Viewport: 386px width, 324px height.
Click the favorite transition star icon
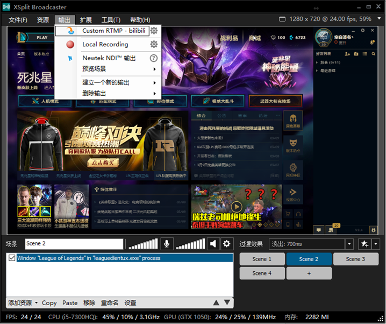coord(364,244)
